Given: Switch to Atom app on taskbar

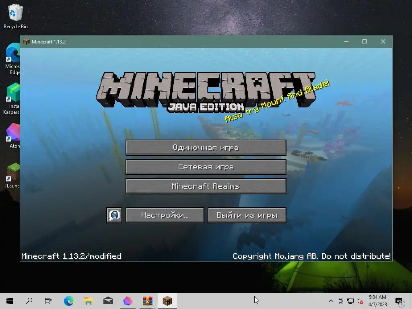Looking at the screenshot, I should pyautogui.click(x=128, y=301).
